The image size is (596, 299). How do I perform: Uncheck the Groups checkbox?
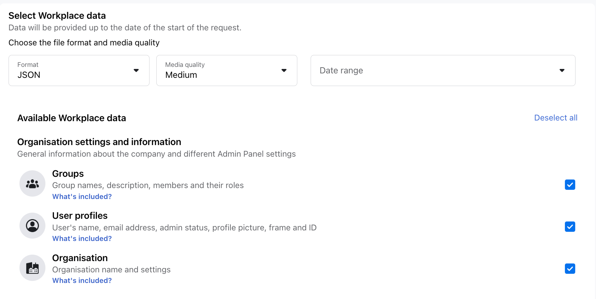570,185
